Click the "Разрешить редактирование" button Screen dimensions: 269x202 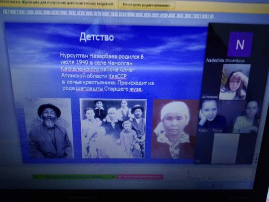click(147, 5)
